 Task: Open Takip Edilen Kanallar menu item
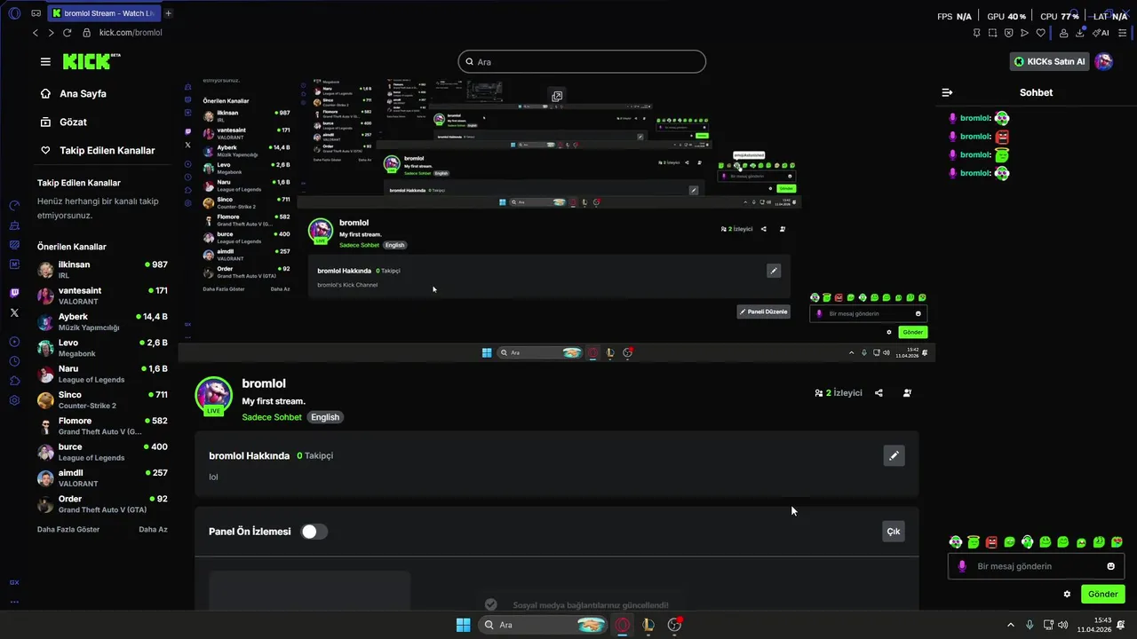pos(98,150)
